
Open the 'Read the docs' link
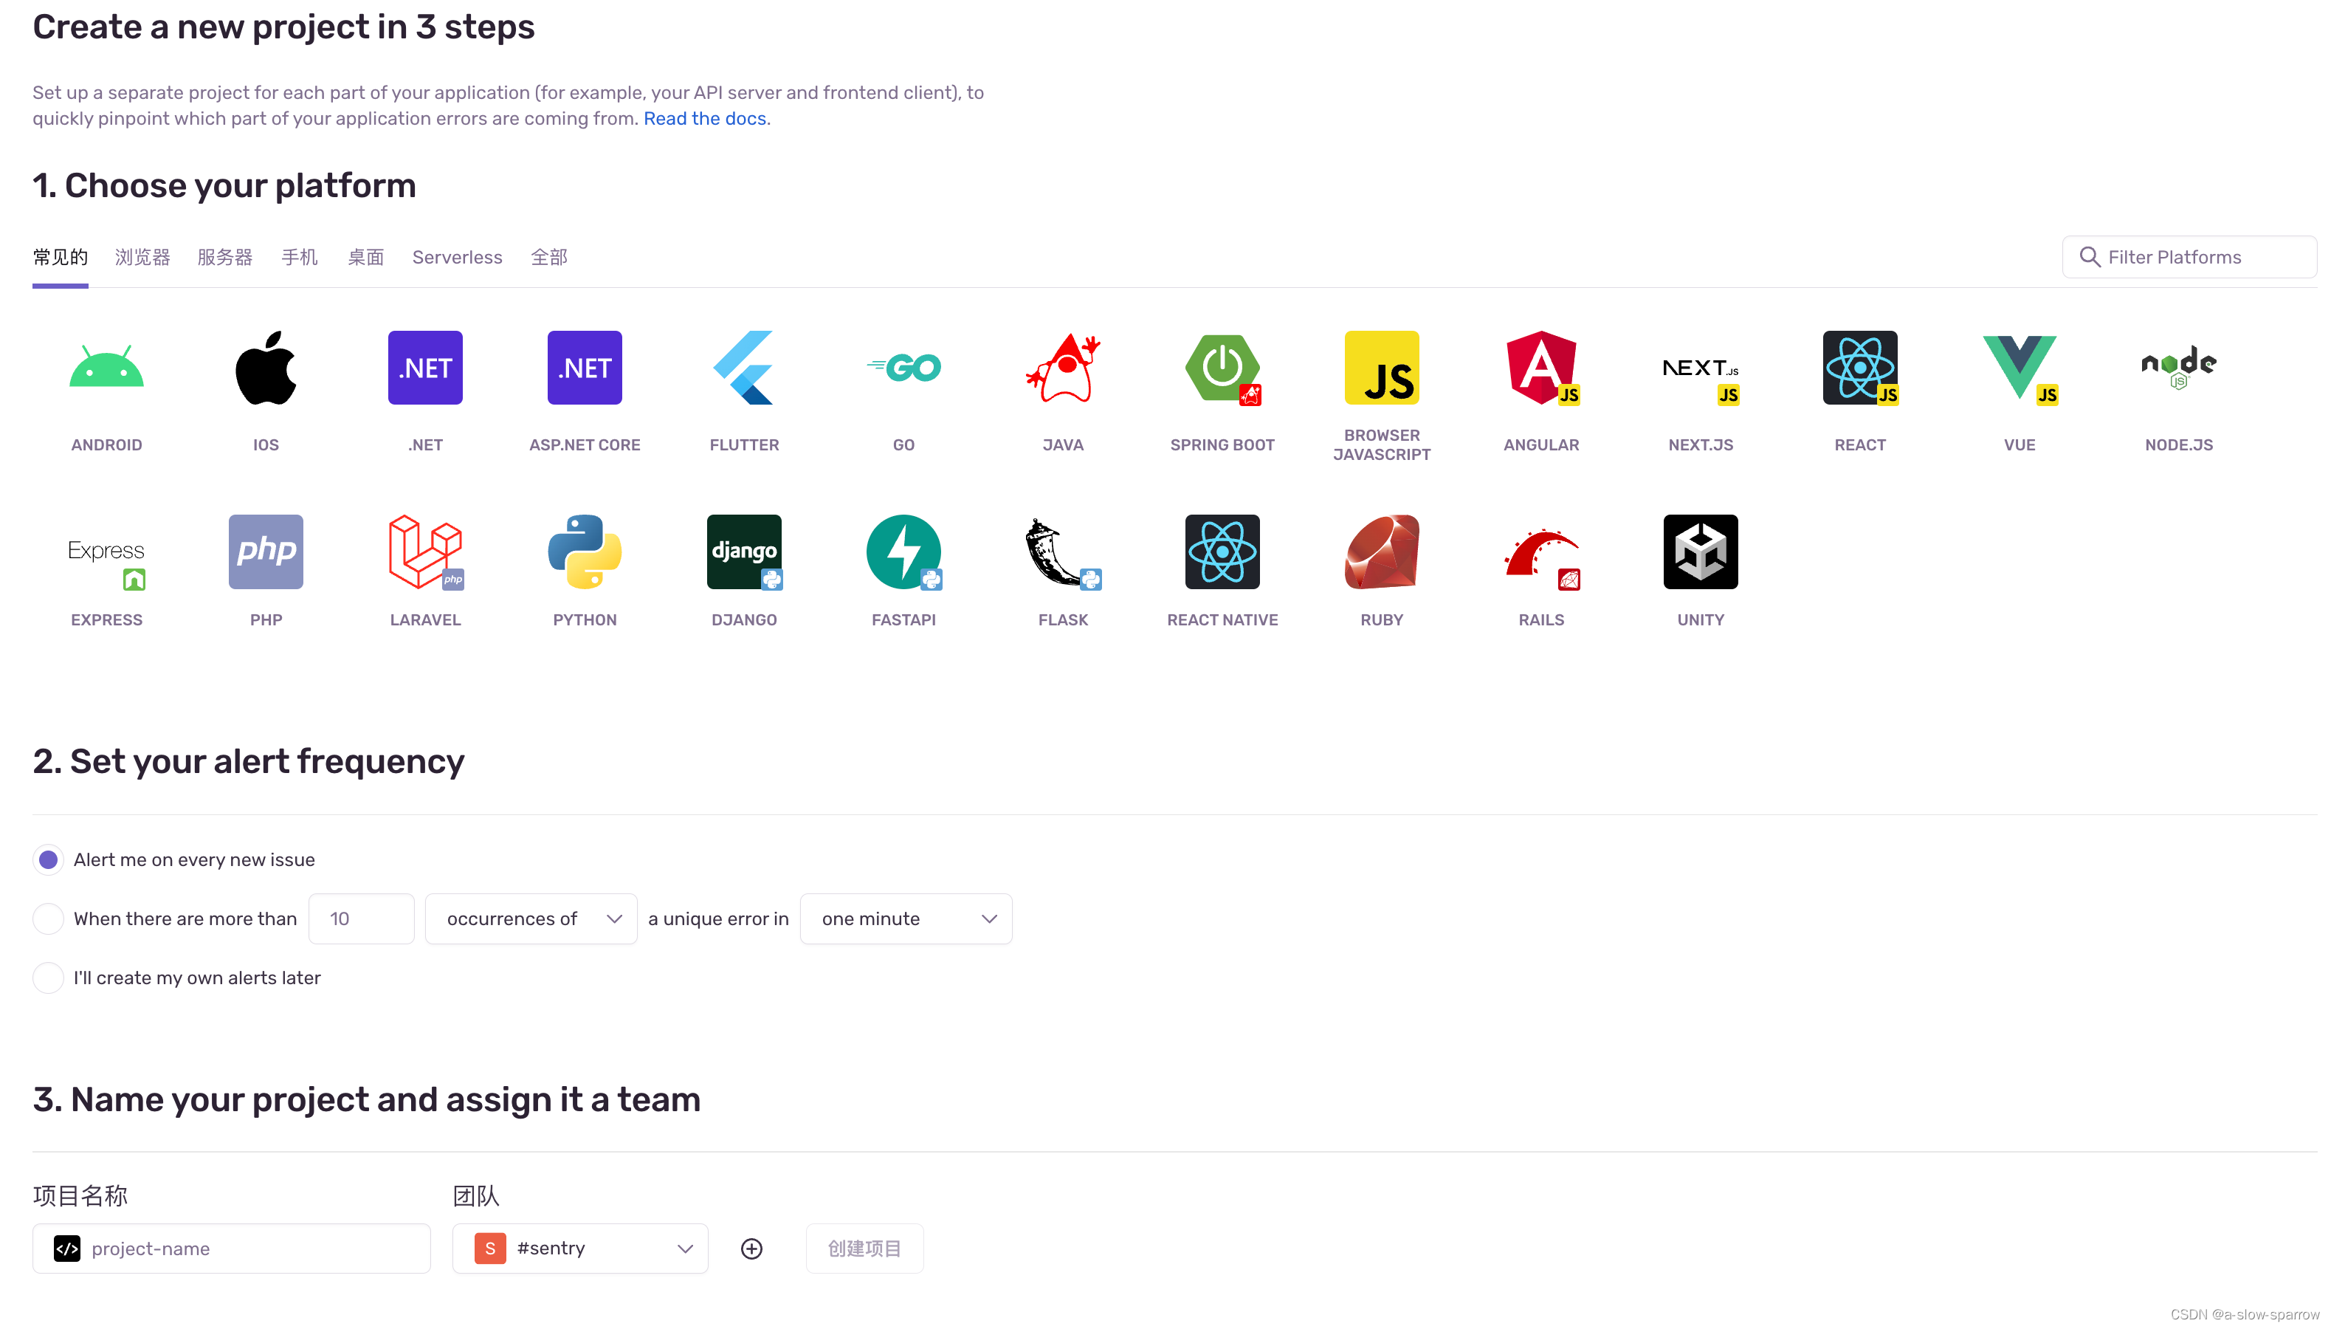(x=704, y=119)
